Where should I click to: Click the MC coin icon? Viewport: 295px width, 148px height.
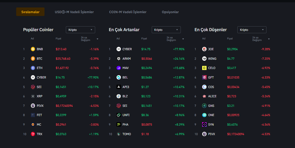pos(33,125)
